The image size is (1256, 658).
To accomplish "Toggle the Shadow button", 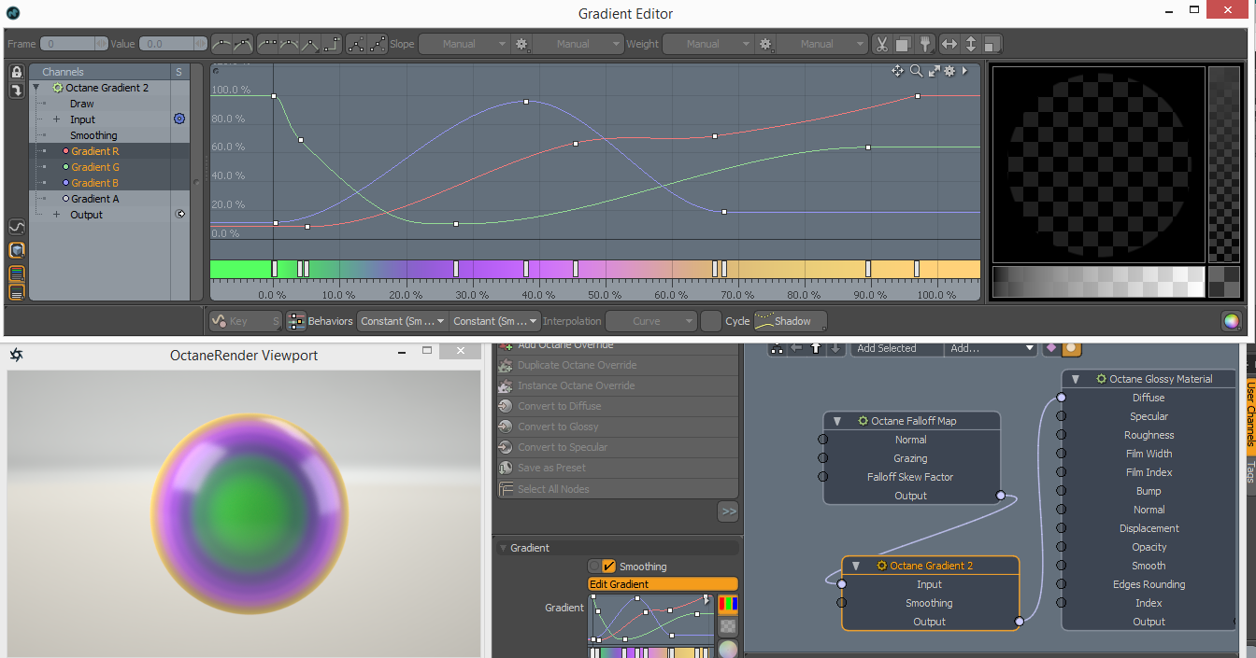I will click(x=791, y=321).
